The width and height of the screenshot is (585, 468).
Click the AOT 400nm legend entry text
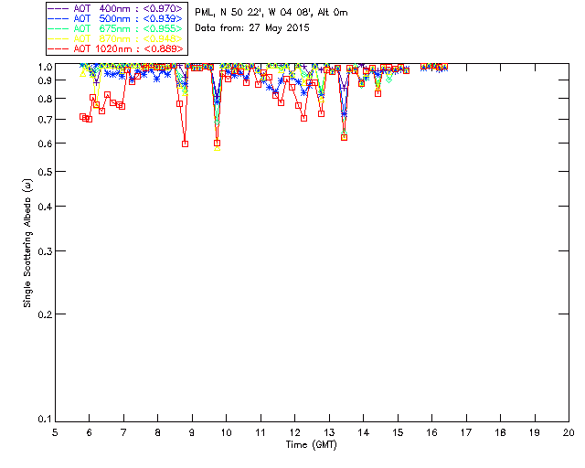[128, 8]
